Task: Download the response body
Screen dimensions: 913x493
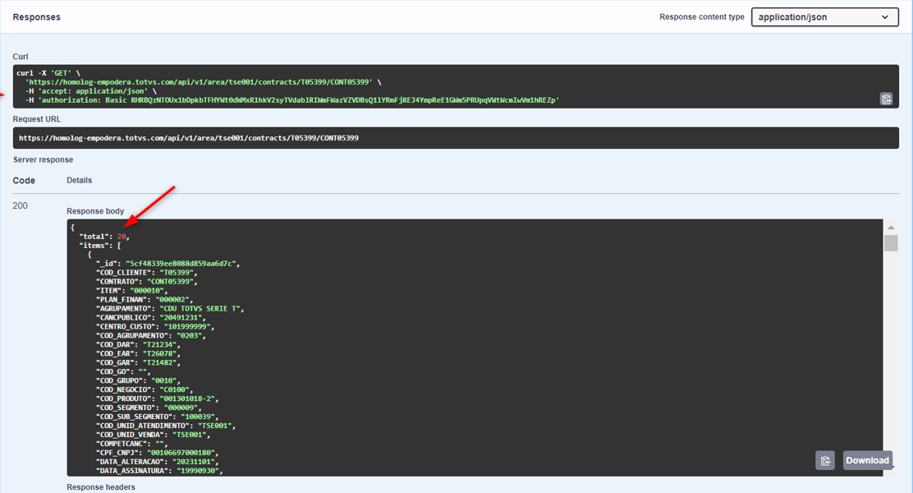Action: click(x=867, y=460)
